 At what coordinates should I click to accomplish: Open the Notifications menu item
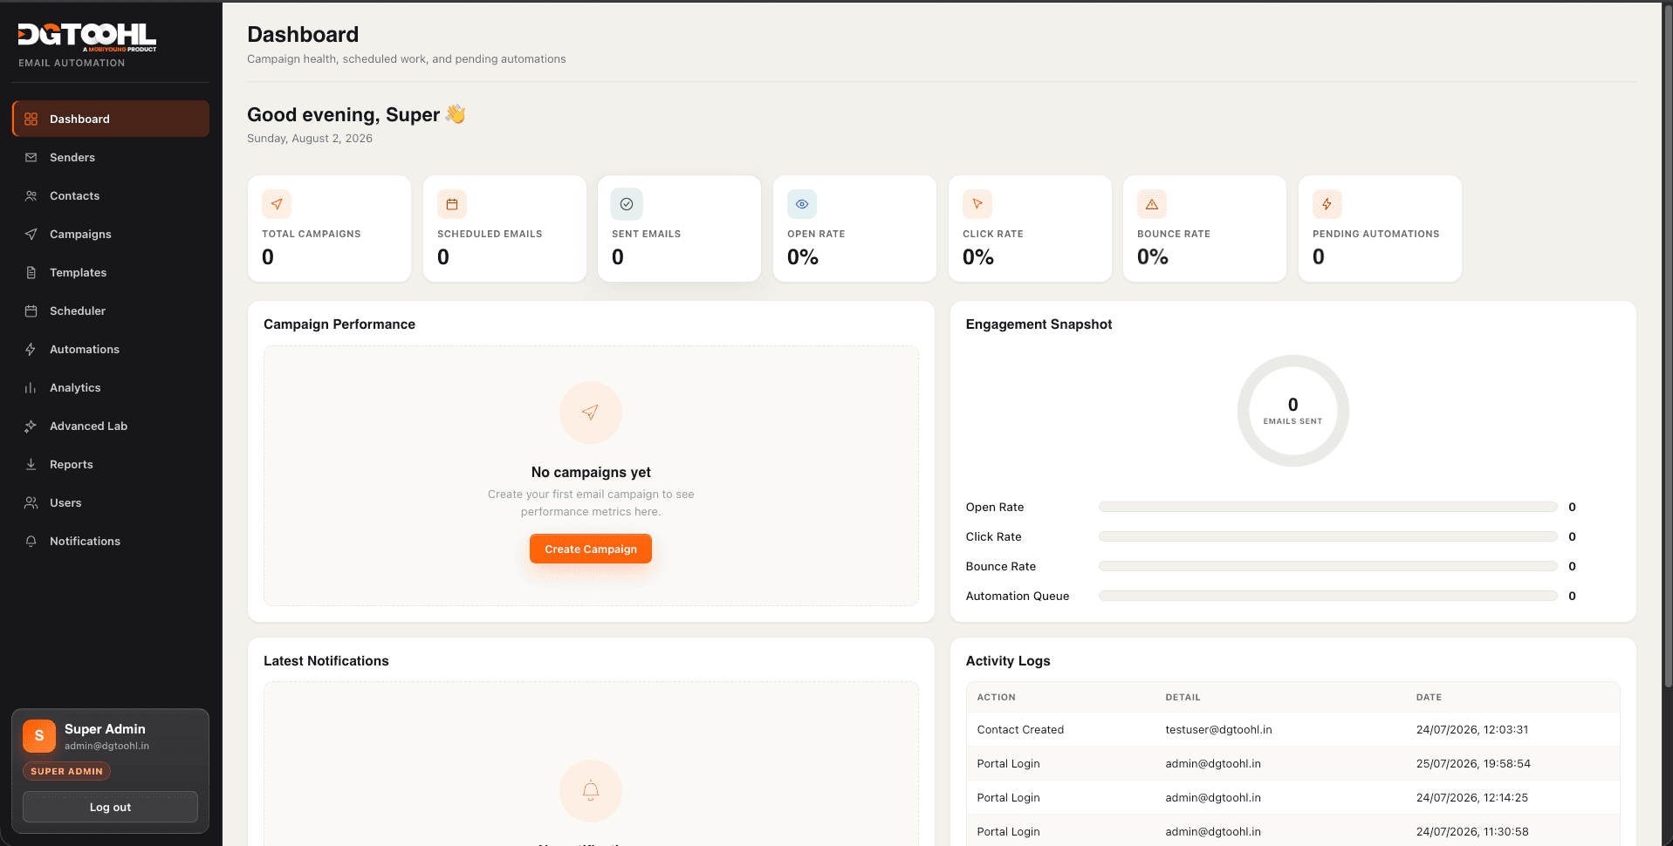(x=111, y=541)
